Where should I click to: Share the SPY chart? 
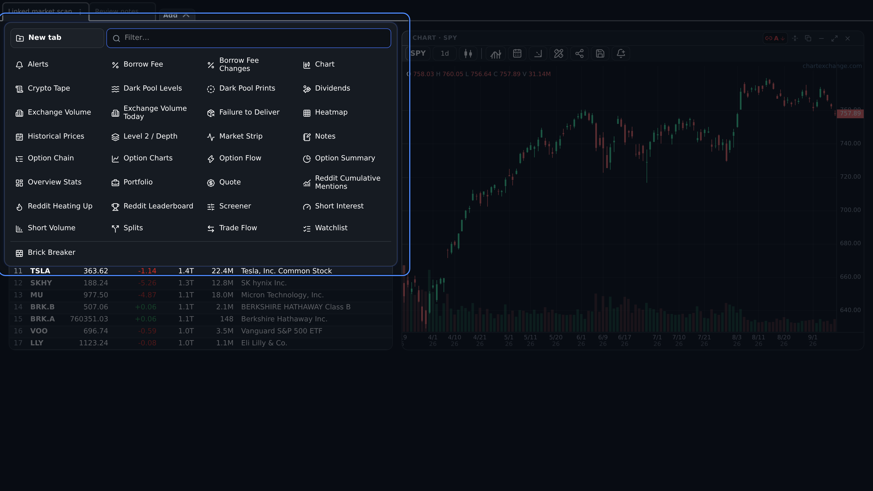(x=579, y=53)
